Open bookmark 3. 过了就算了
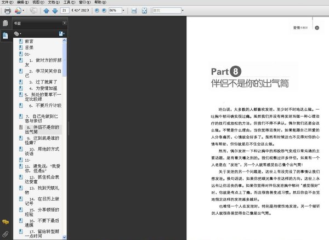329x240 pixels. [x=43, y=82]
